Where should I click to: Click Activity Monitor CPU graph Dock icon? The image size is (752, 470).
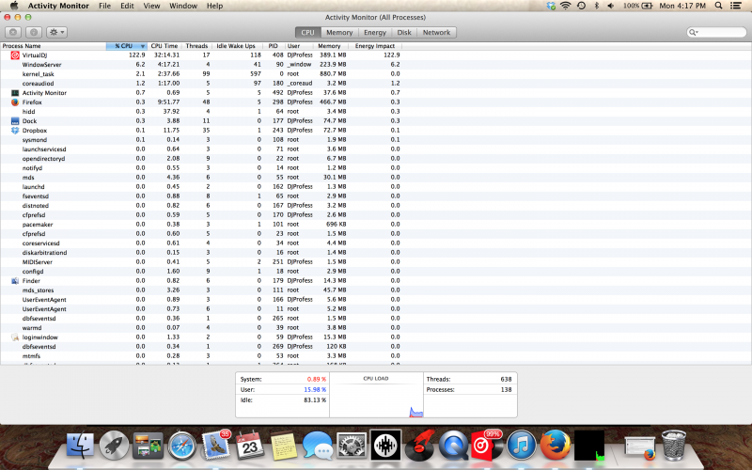(589, 445)
